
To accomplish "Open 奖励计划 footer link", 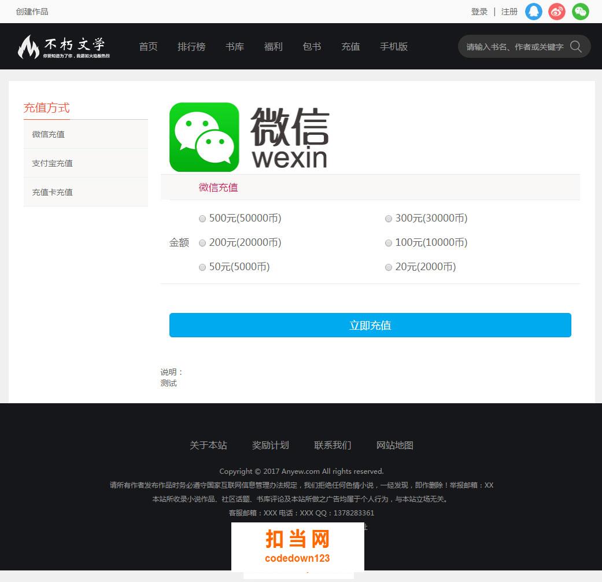I will point(270,445).
